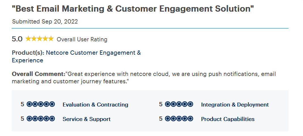Viewport: 303px width, 136px height.
Task: Click the gold star rating icons
Action: coord(40,39)
